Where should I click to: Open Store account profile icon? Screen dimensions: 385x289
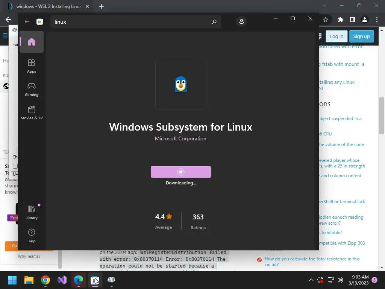click(241, 21)
